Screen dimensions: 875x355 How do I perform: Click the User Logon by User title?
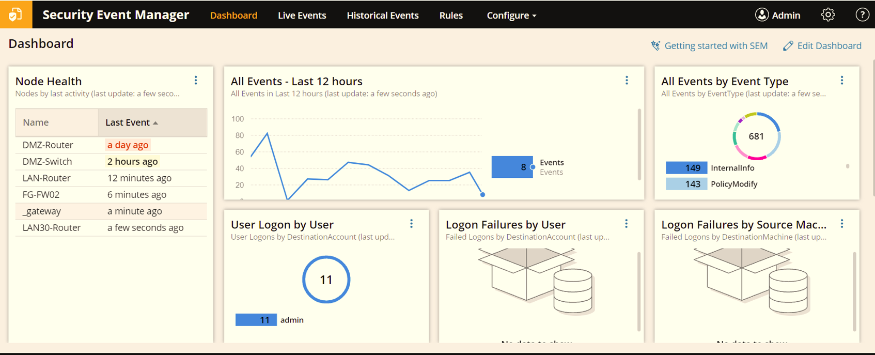282,224
